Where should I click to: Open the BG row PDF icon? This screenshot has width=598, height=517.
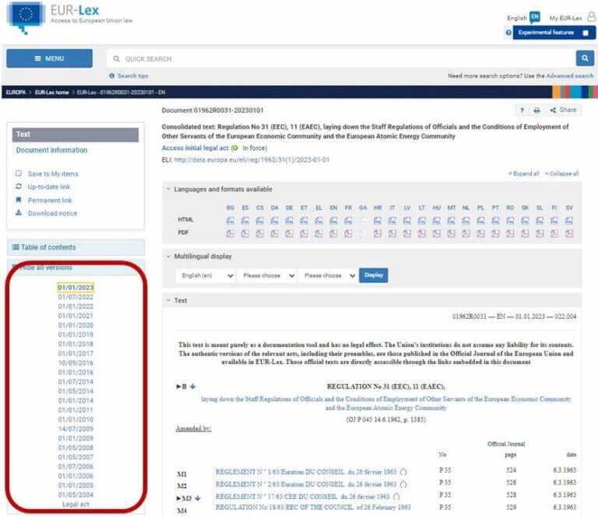click(x=230, y=233)
